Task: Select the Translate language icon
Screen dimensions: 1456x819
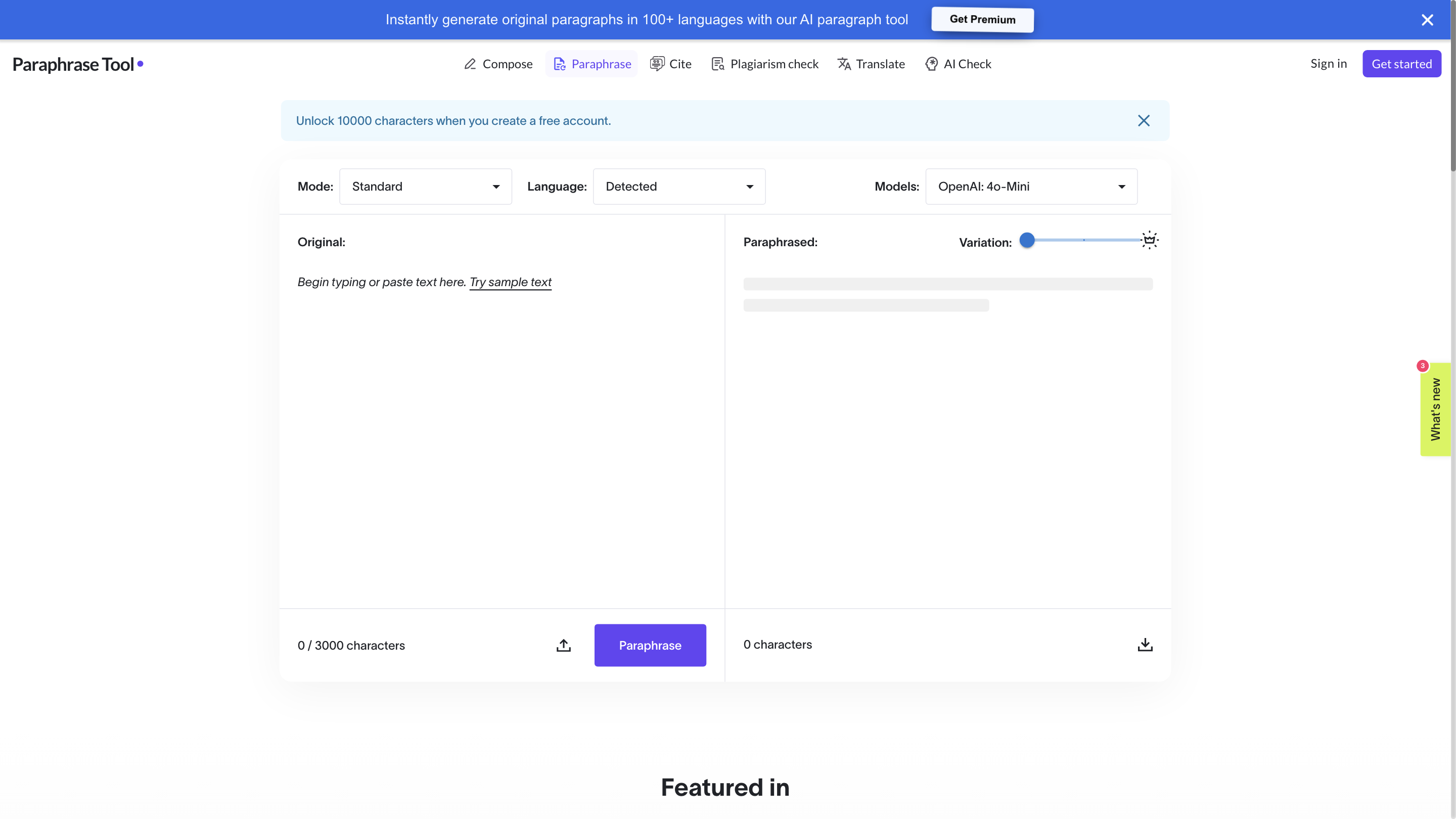Action: (x=844, y=64)
